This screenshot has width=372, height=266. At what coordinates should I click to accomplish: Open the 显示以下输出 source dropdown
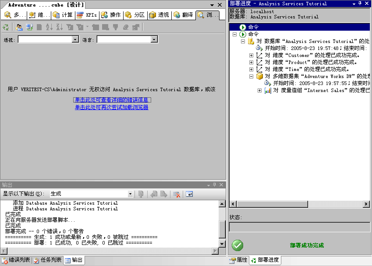click(x=130, y=194)
